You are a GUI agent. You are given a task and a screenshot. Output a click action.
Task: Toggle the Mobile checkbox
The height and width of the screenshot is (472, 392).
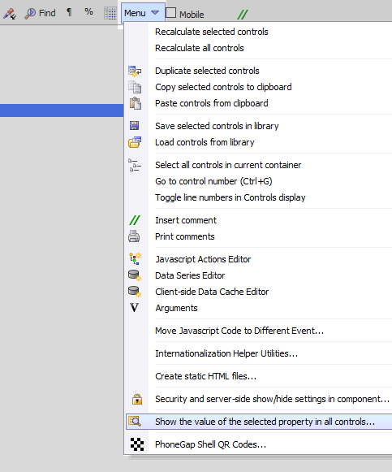[x=170, y=13]
